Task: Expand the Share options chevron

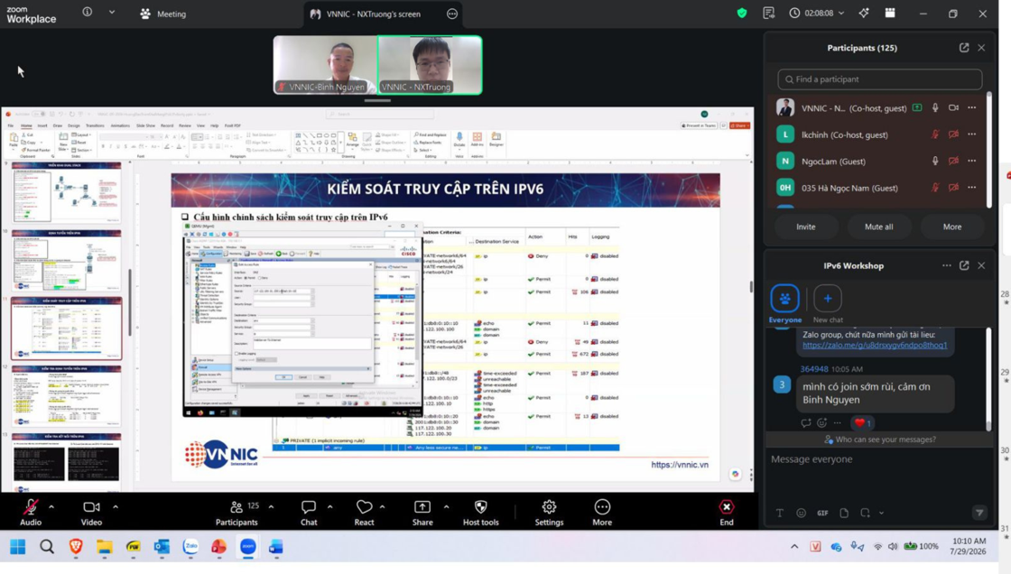Action: [446, 507]
